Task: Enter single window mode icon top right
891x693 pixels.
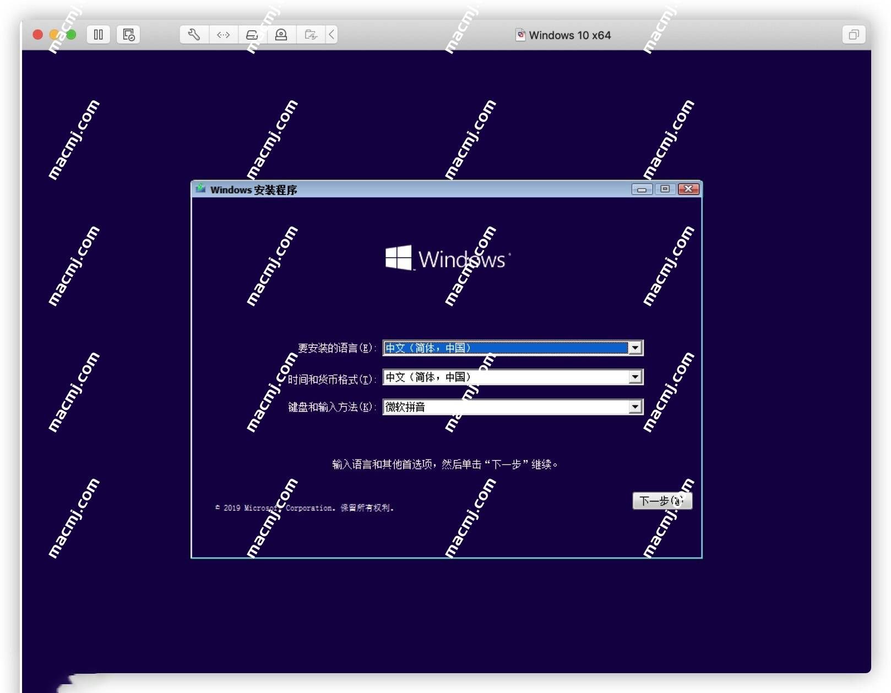Action: click(x=854, y=35)
